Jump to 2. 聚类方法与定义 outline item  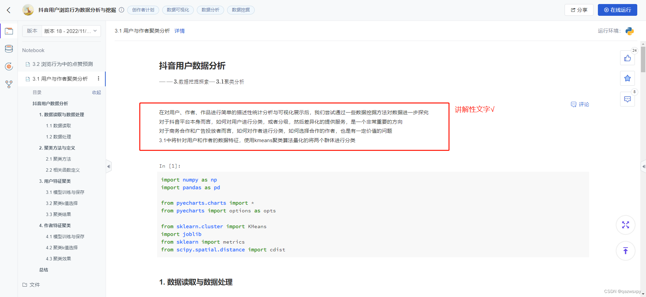point(57,148)
